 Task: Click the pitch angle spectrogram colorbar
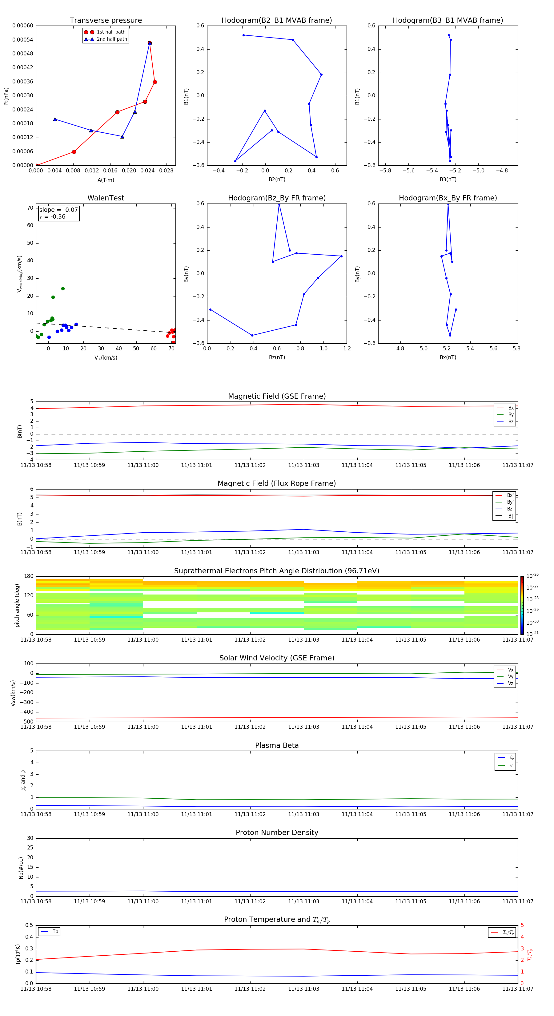click(x=522, y=605)
